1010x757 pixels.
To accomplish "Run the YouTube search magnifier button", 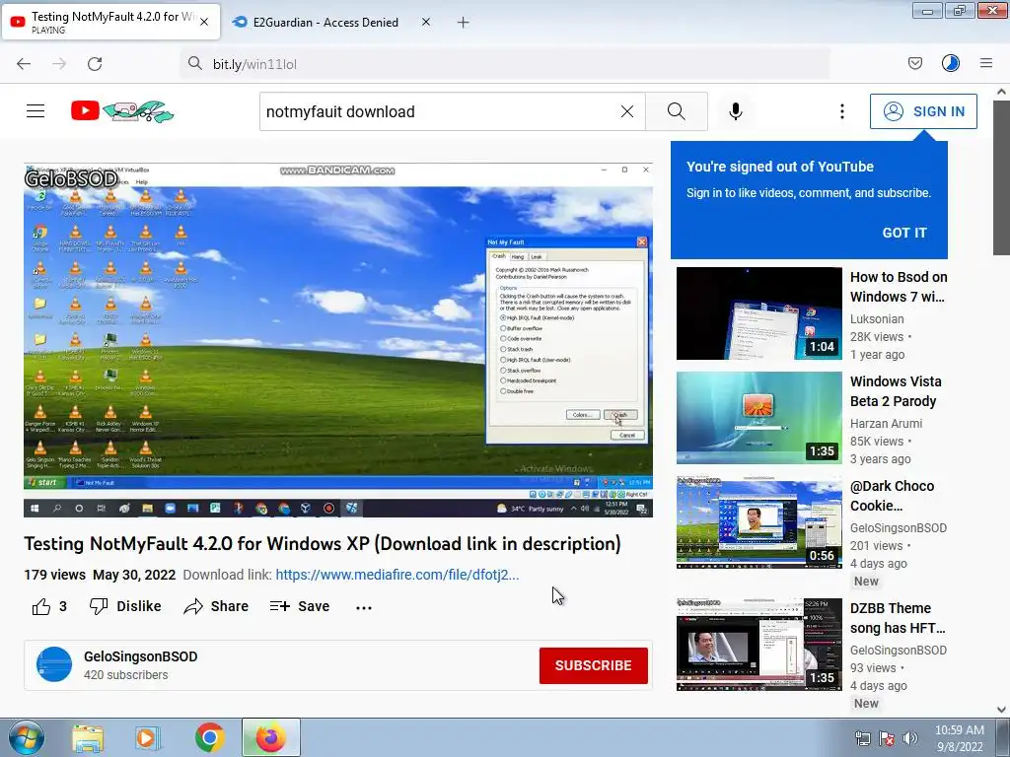I will [677, 111].
